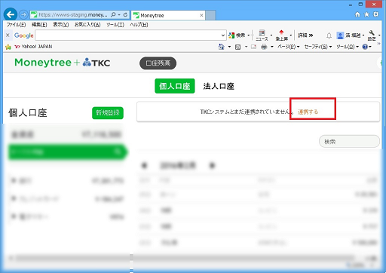Click the Moneytree + TKC logo
This screenshot has height=273, width=386.
point(63,63)
